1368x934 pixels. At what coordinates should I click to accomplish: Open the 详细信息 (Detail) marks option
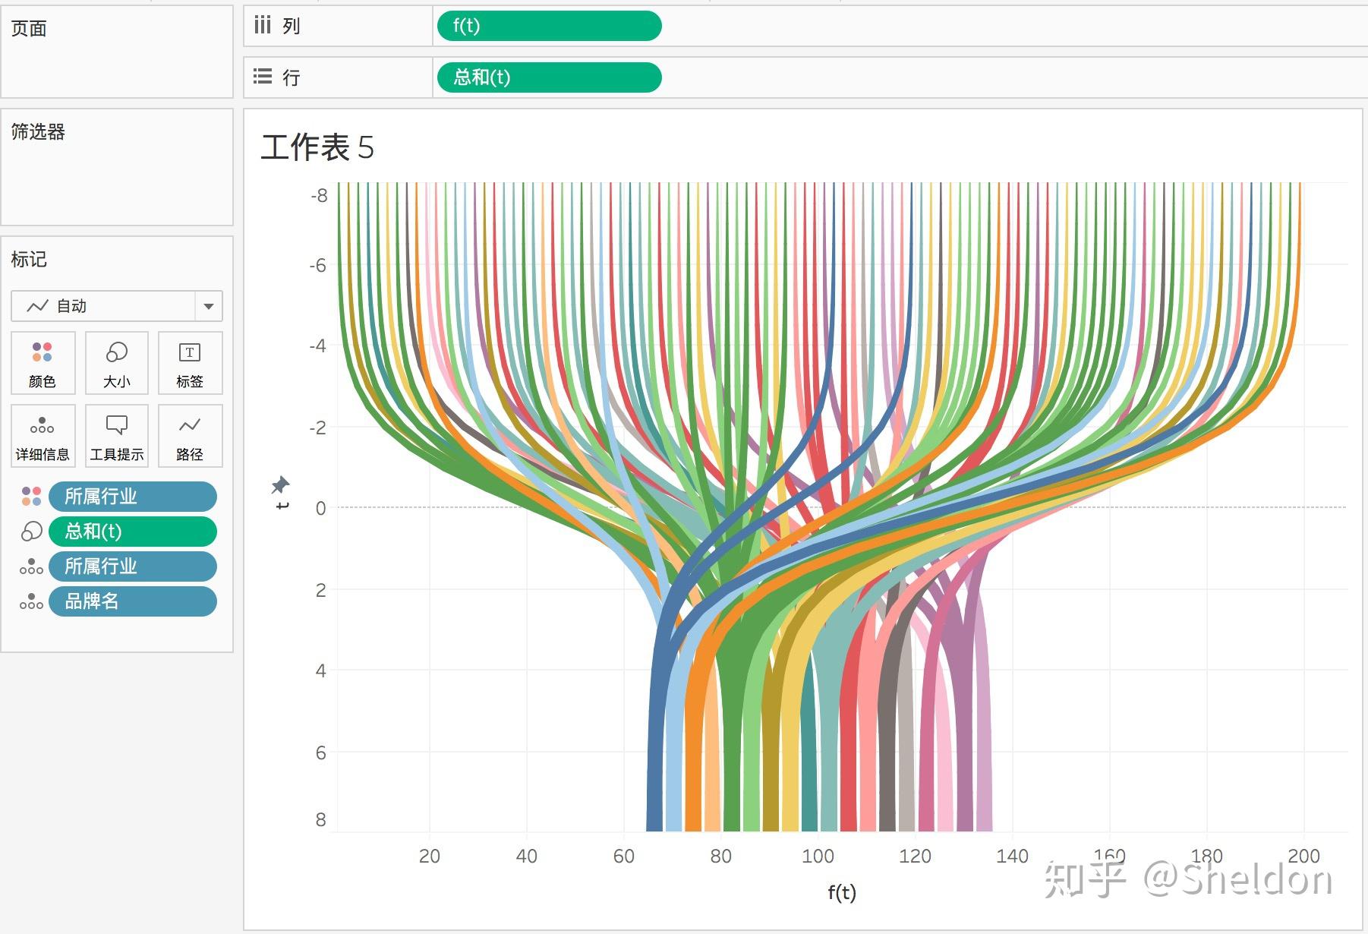(x=43, y=435)
